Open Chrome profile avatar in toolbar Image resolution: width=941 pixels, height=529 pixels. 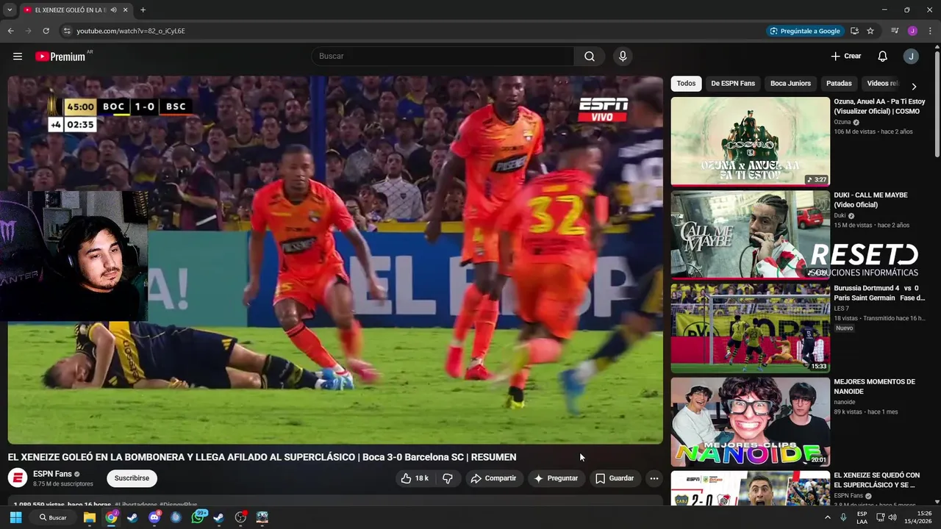(912, 31)
